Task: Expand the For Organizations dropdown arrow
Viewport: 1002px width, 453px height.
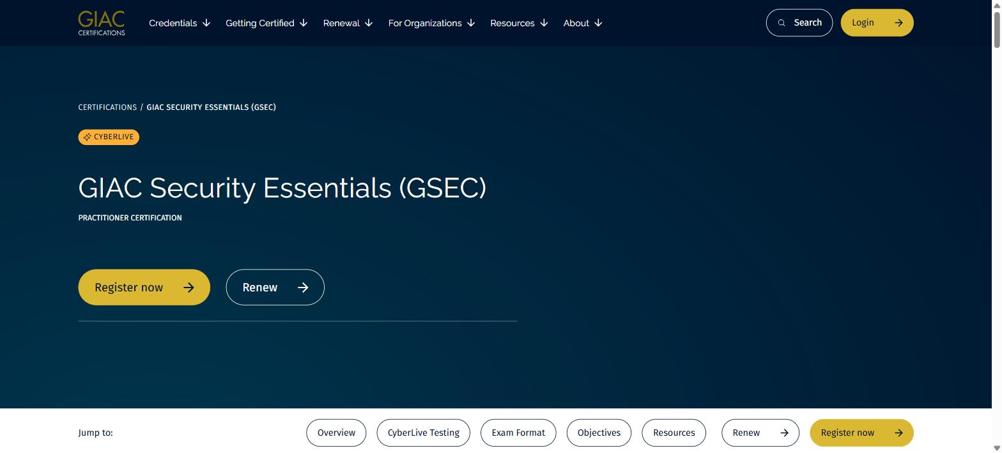Action: (471, 23)
